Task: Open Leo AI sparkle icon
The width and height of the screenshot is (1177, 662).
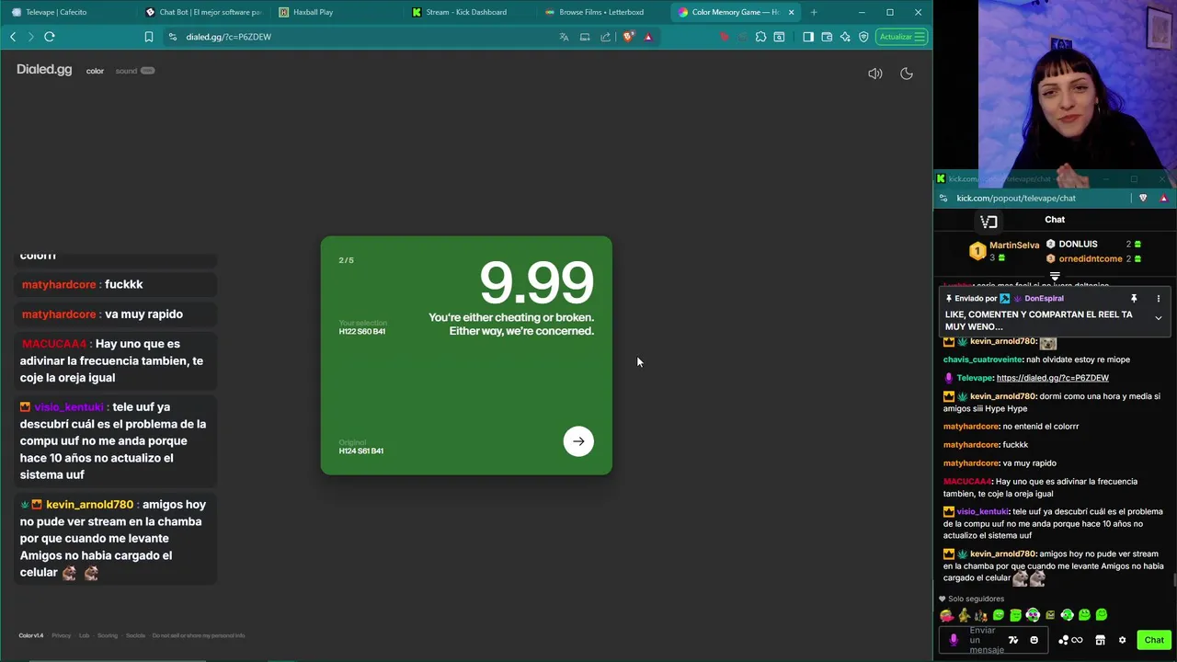Action: pos(845,37)
